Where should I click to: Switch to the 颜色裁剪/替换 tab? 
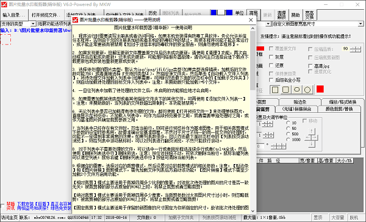pos(339,109)
